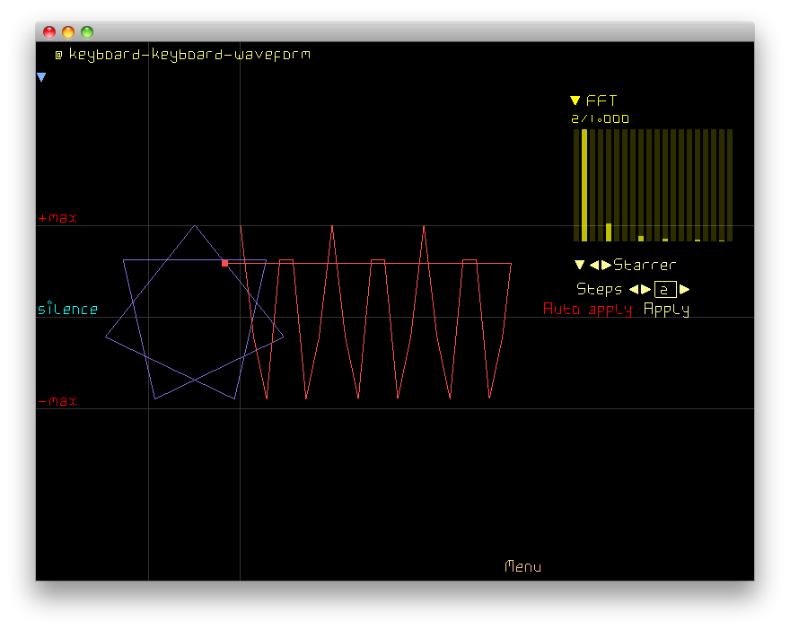The image size is (790, 630).
Task: Click the green zoom window button
Action: point(87,32)
